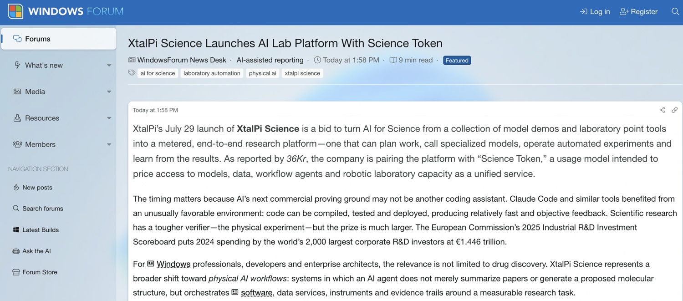
Task: Go to New posts
Action: coord(37,187)
